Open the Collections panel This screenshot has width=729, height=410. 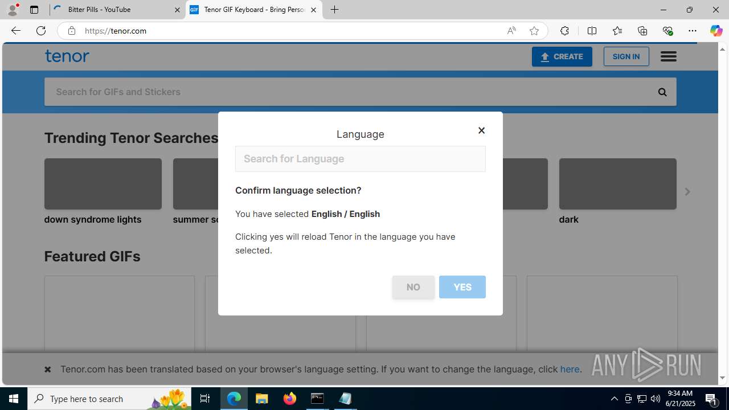642,31
